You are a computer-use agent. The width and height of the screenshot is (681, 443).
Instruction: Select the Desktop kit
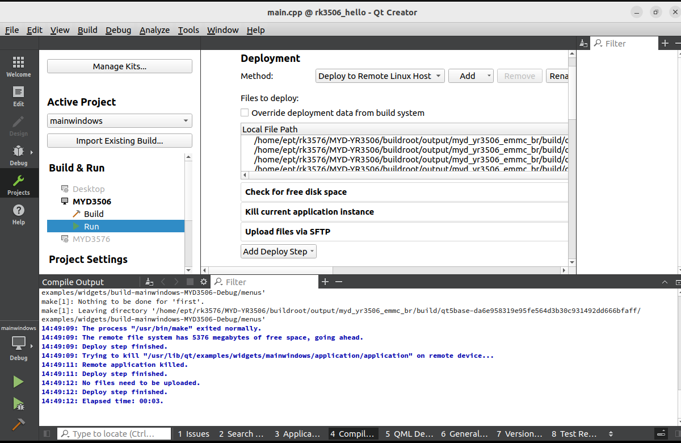(x=88, y=189)
